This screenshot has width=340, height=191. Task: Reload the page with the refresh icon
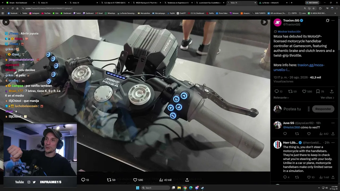pyautogui.click(x=12, y=8)
